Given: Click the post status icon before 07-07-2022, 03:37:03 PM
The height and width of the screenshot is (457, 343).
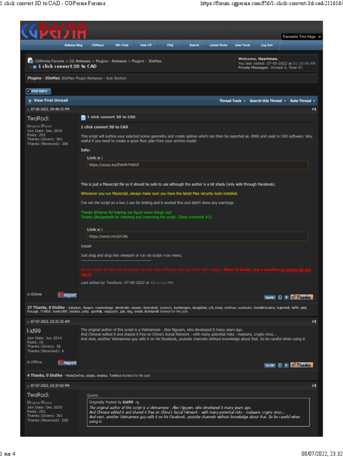Looking at the screenshot, I should coord(28,386).
